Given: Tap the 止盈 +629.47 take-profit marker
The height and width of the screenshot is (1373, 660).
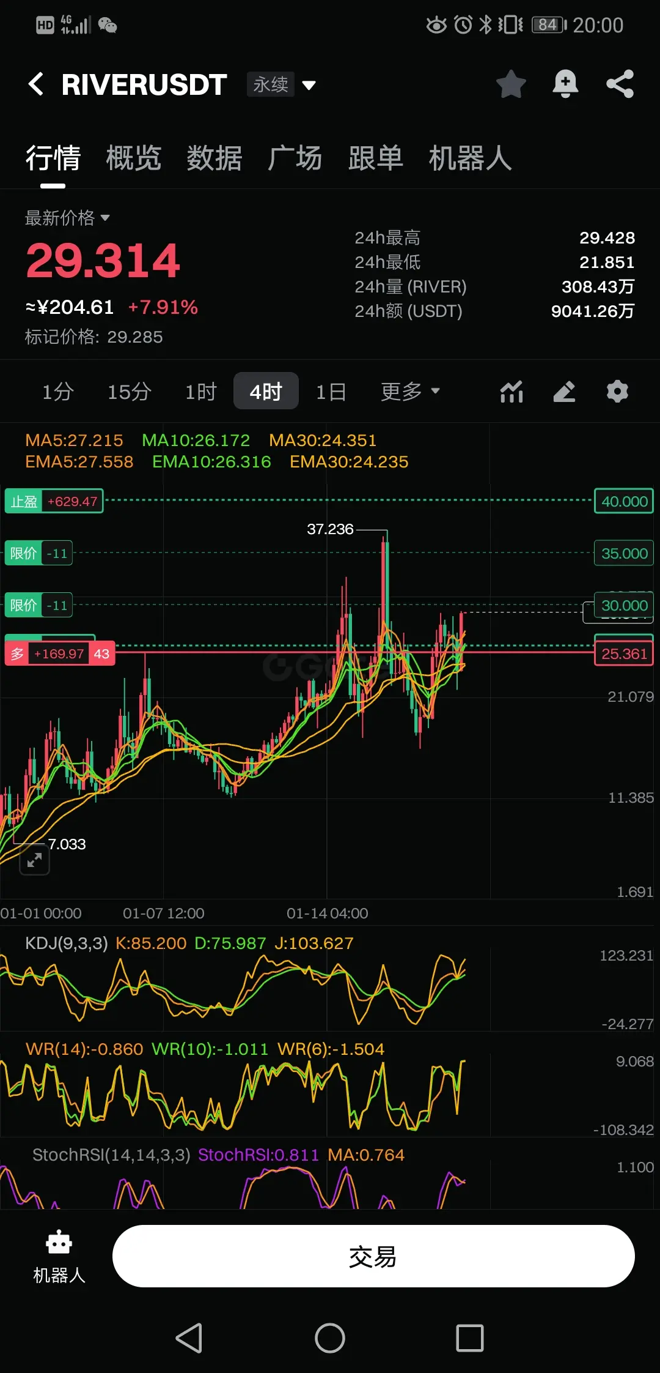Looking at the screenshot, I should [x=54, y=501].
